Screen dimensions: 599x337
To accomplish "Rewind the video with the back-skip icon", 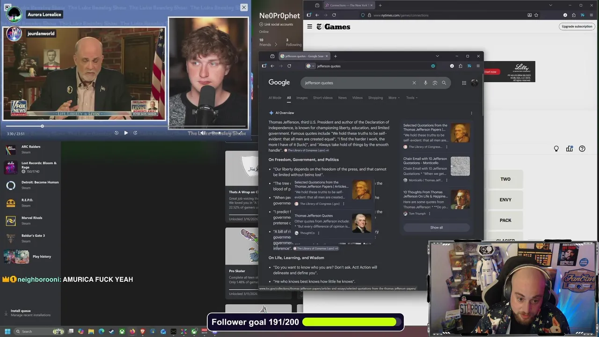I will 117,133.
